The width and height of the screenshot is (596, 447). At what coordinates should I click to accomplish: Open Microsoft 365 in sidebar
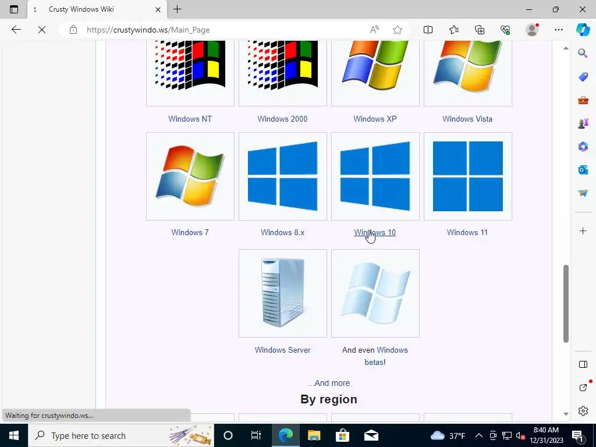click(583, 146)
